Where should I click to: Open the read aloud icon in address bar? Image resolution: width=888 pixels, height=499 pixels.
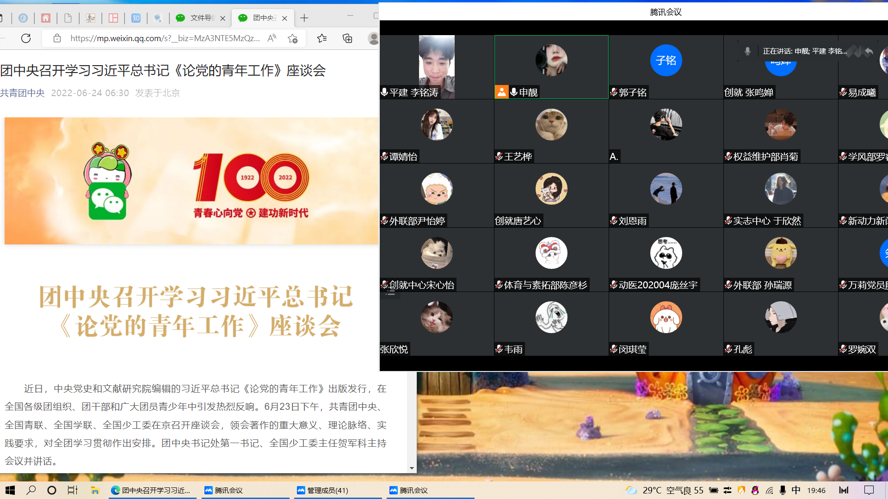click(x=272, y=38)
